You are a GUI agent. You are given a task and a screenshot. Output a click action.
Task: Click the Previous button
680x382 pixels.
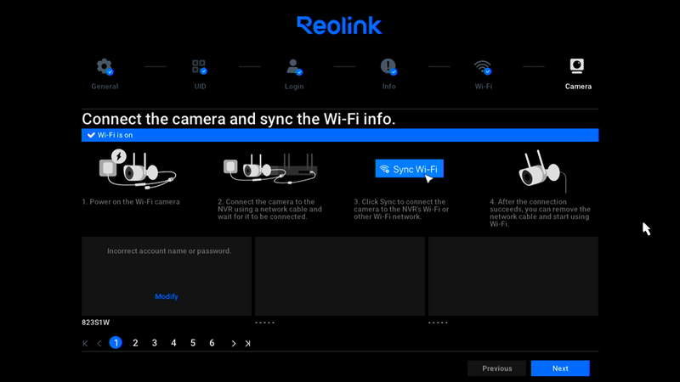(497, 368)
